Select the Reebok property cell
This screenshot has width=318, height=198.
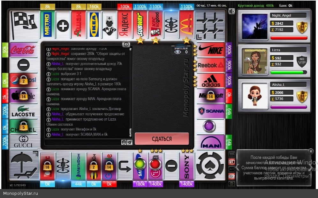[x=211, y=65]
